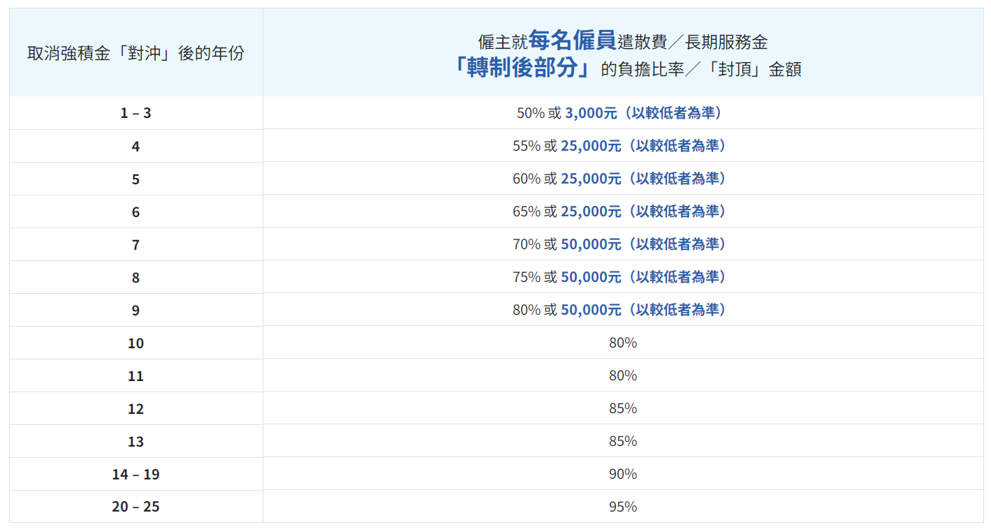
Task: Select the 95% value cell
Action: [622, 507]
